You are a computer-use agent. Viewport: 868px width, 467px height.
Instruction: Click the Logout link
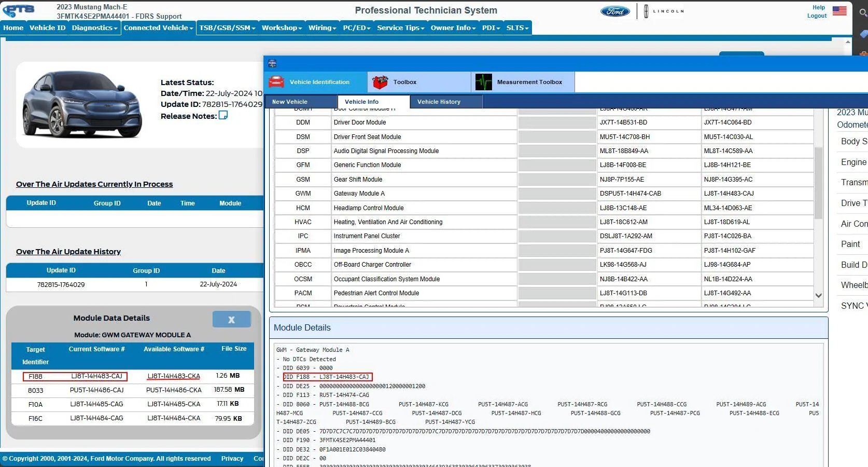pyautogui.click(x=817, y=16)
